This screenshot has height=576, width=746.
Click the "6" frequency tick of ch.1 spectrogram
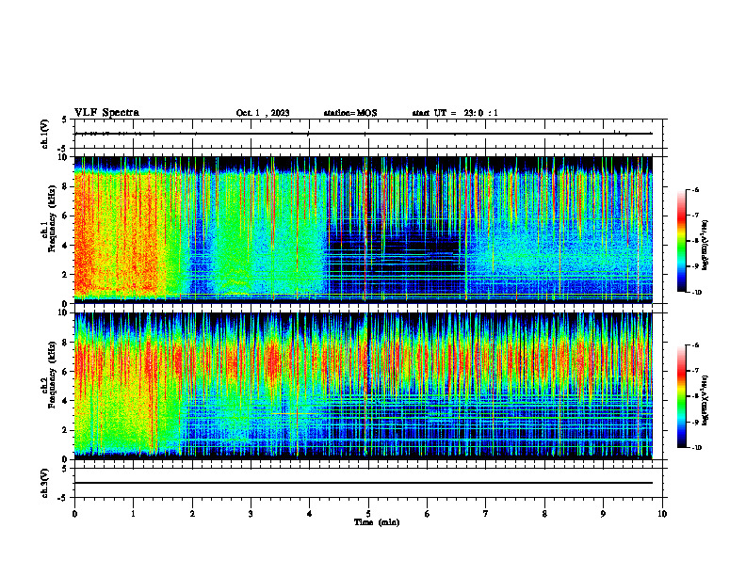pyautogui.click(x=65, y=216)
